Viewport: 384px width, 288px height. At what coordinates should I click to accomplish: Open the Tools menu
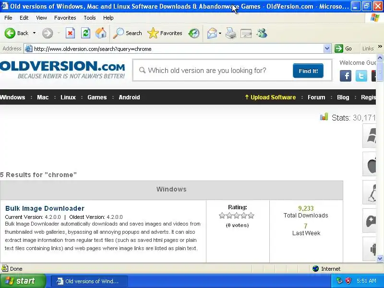click(90, 18)
